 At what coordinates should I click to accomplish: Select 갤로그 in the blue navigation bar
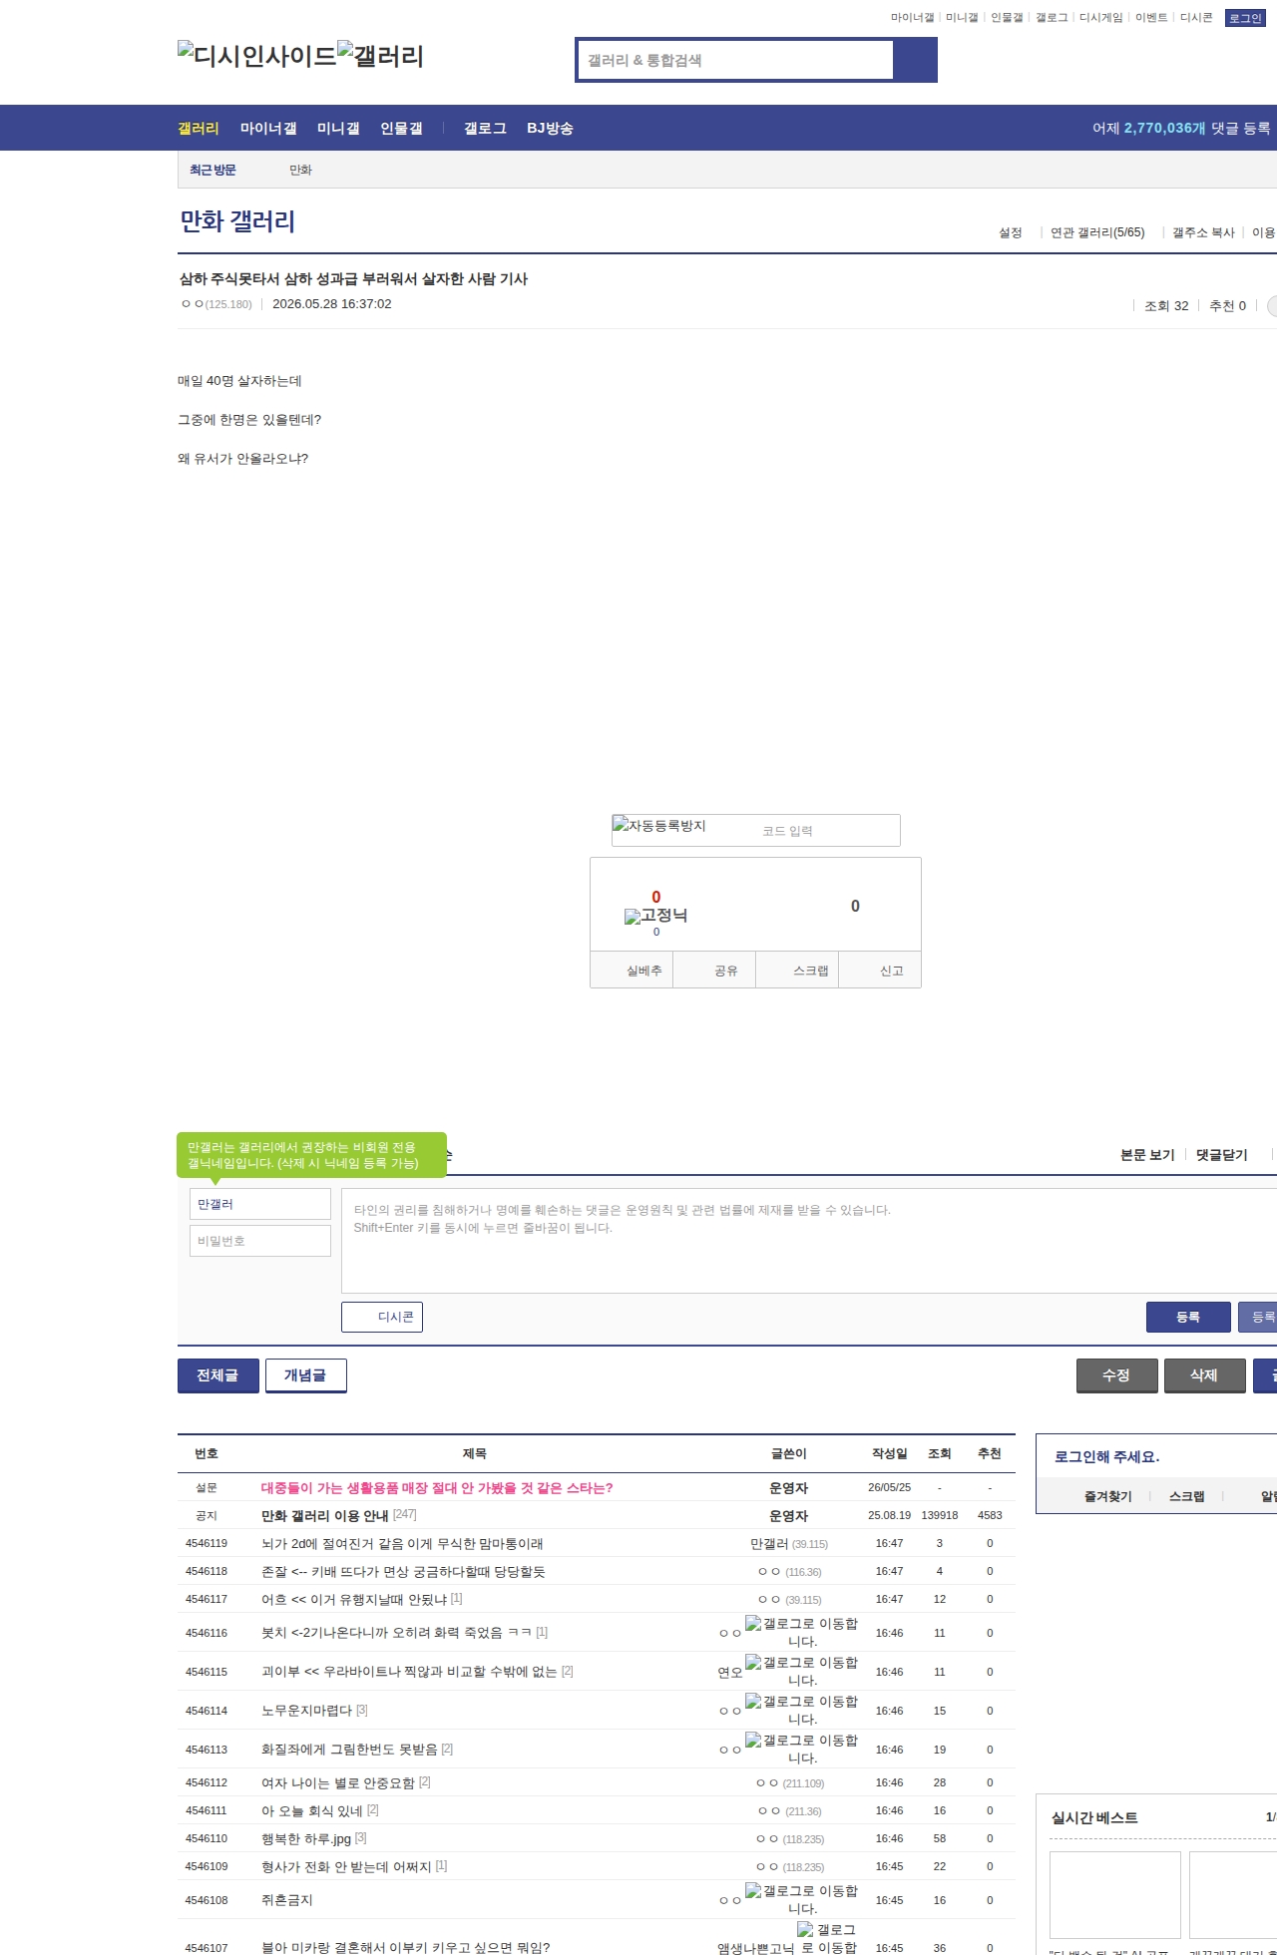click(485, 128)
